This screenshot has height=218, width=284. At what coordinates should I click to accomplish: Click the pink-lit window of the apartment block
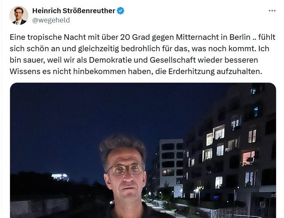(x=248, y=158)
